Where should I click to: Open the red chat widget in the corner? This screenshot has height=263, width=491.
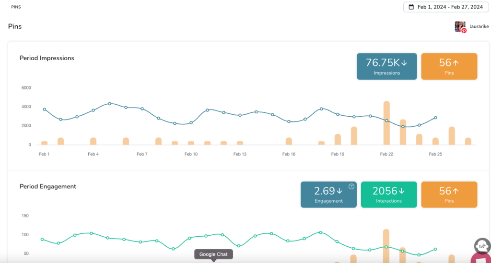coord(482,259)
